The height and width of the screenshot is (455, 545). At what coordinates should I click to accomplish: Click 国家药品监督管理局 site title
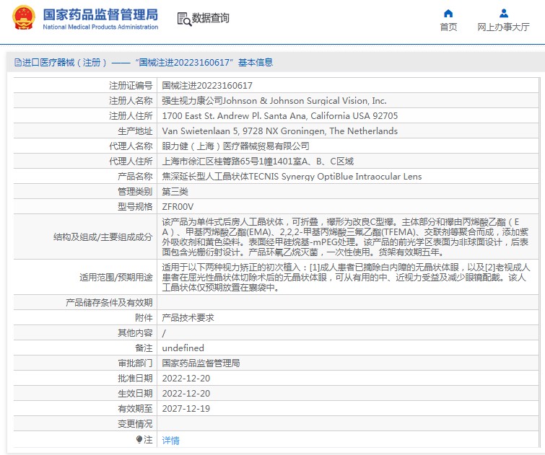tap(100, 14)
